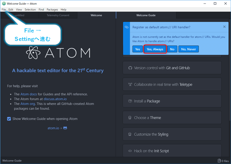Open the Atom org link
The image size is (231, 164).
click(28, 104)
